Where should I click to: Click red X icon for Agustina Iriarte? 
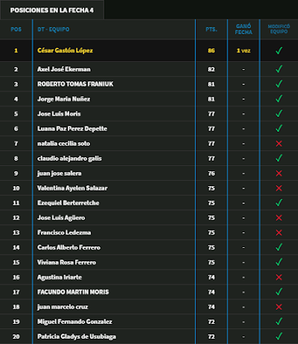coord(279,277)
